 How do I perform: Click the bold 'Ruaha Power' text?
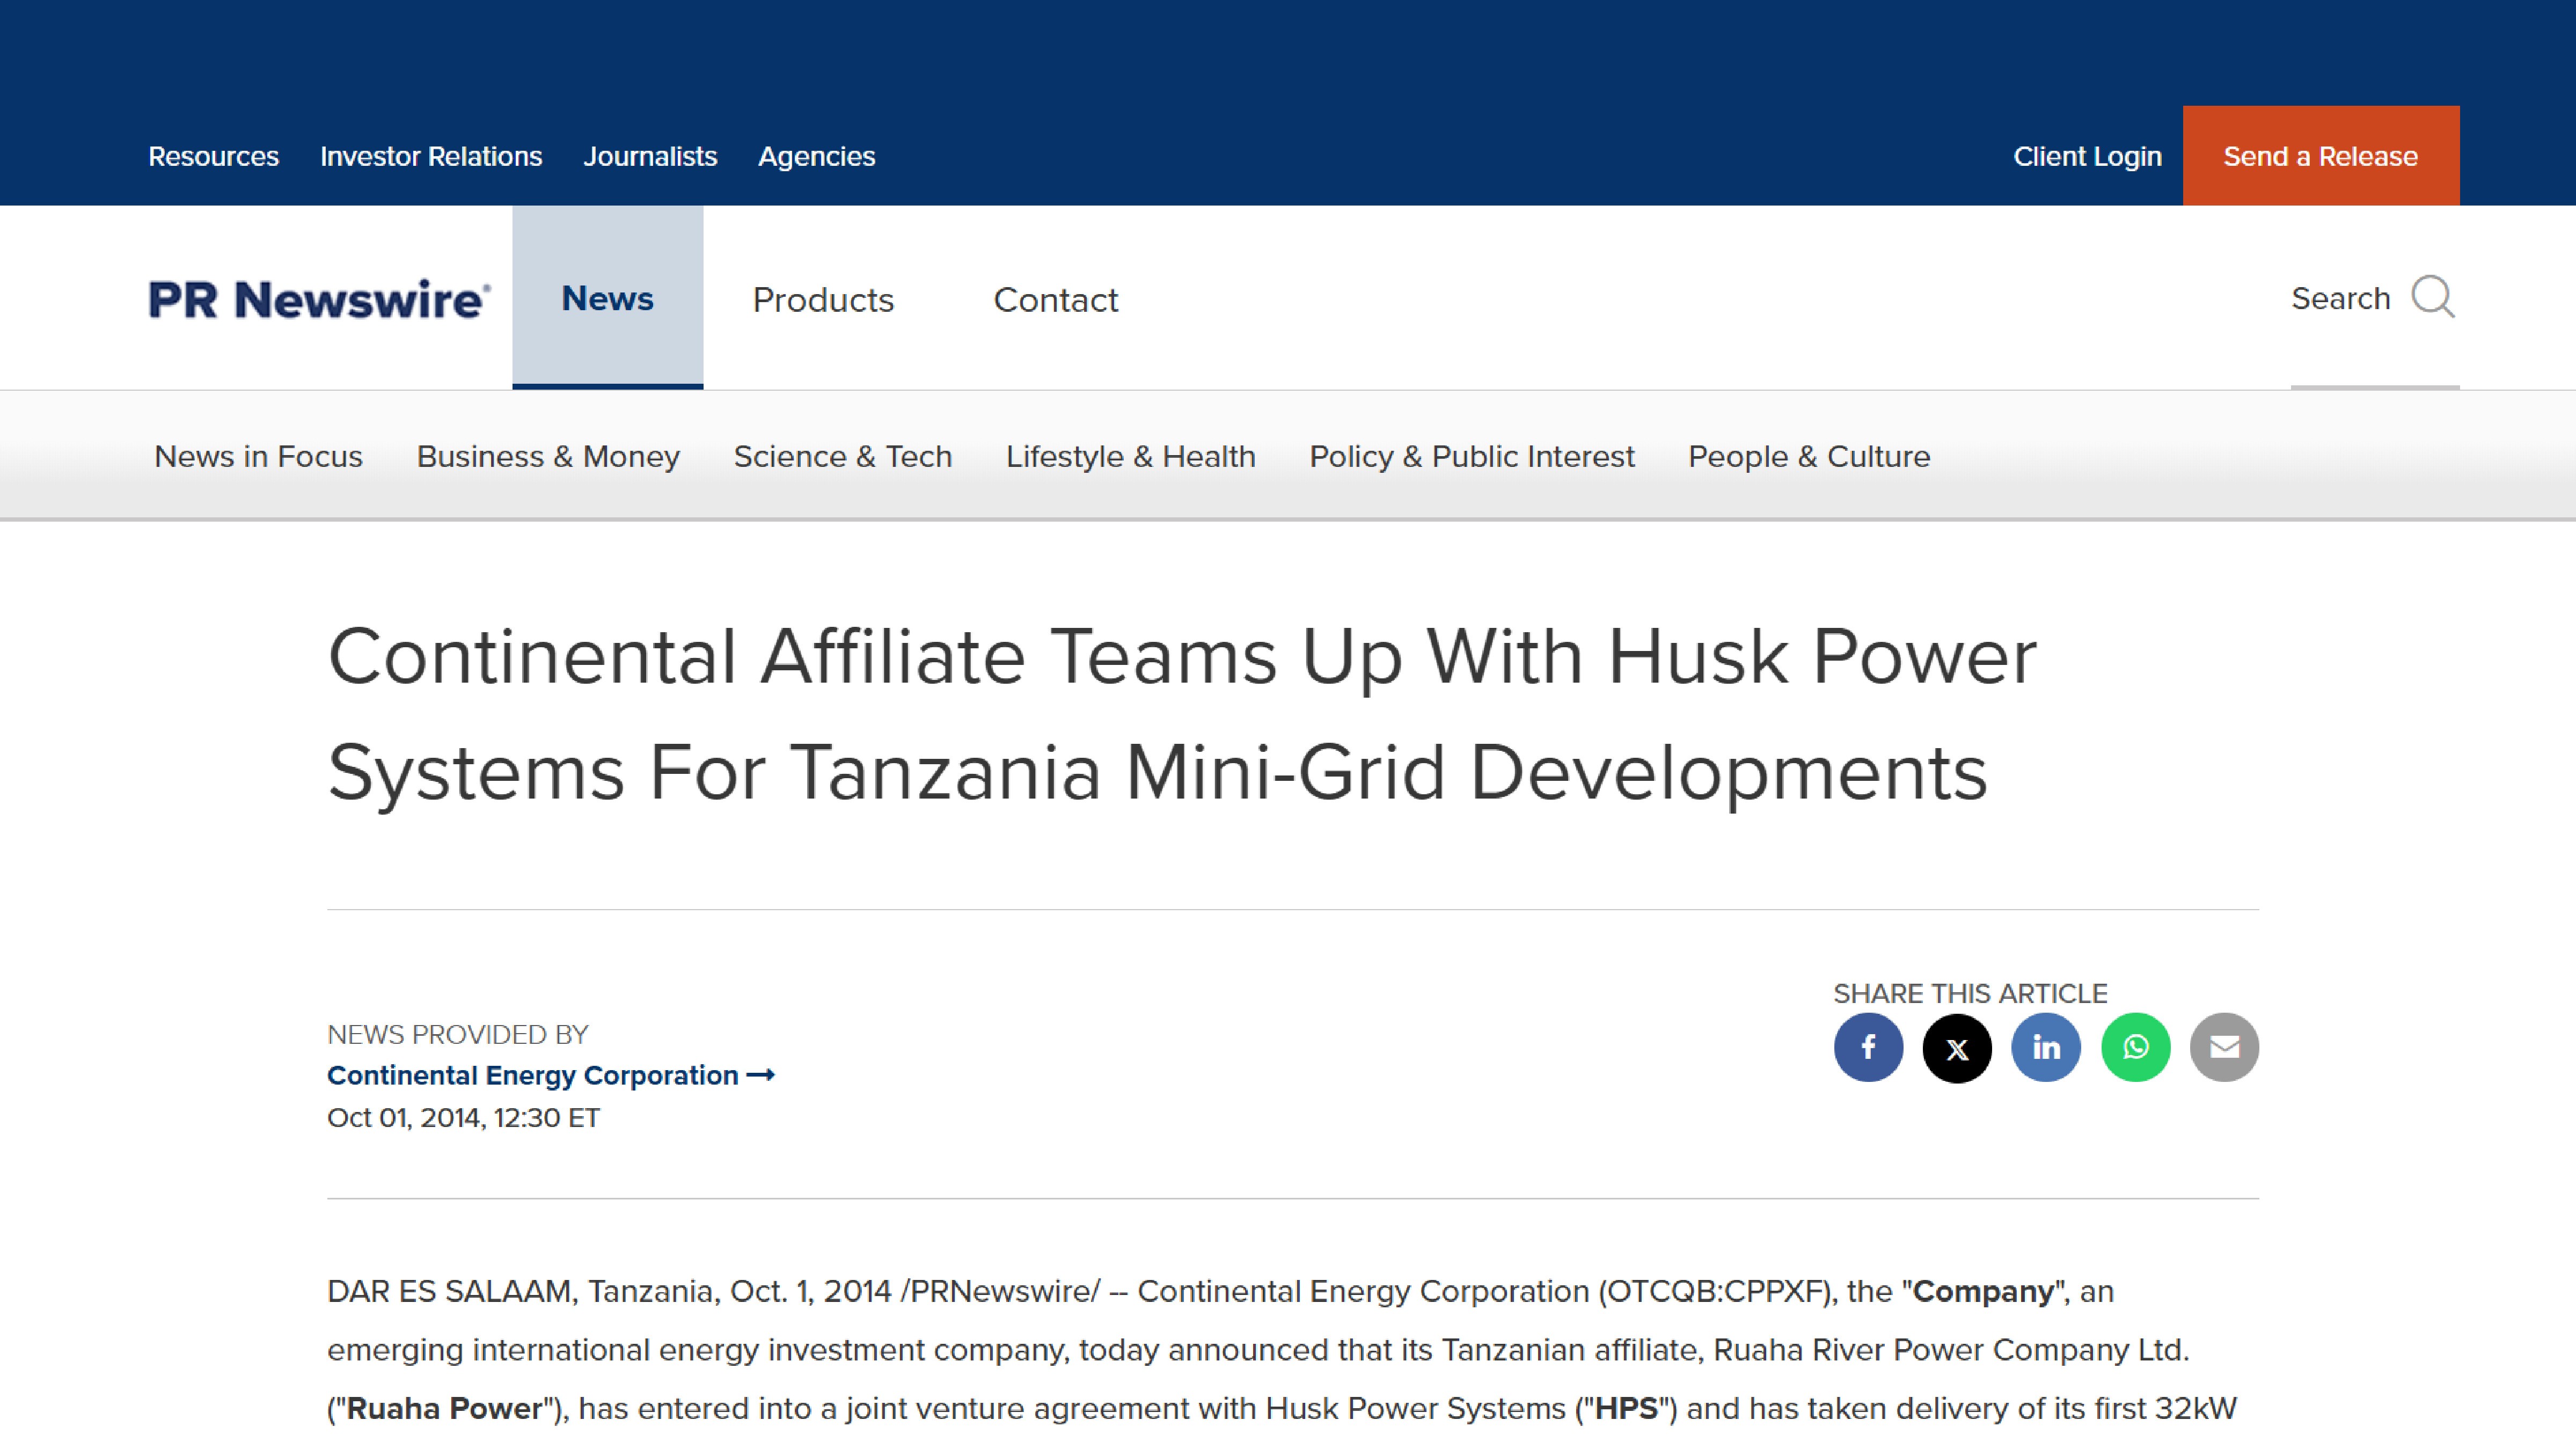[444, 1408]
